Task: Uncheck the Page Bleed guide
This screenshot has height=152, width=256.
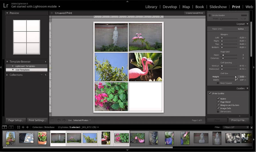Action: 218,102
